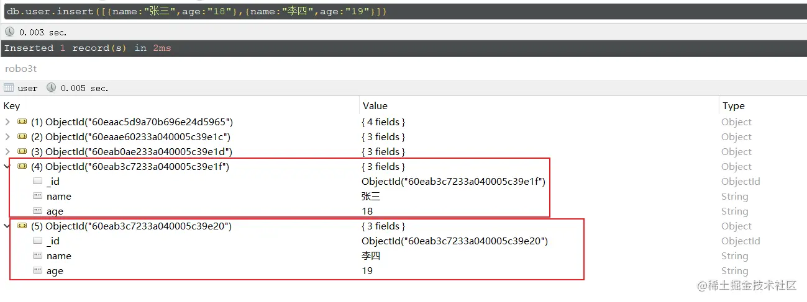
Task: Click the object icon of document (1)
Action: click(x=22, y=122)
